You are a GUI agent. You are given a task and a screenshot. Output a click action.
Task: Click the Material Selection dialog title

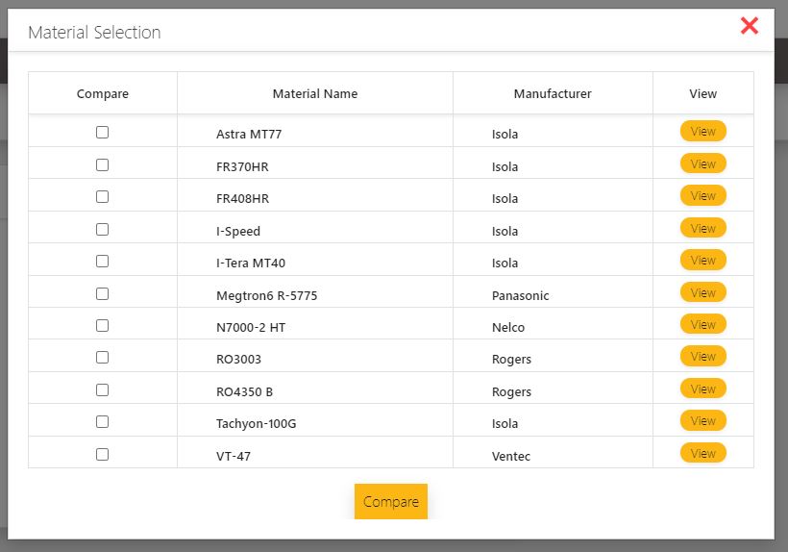coord(94,32)
